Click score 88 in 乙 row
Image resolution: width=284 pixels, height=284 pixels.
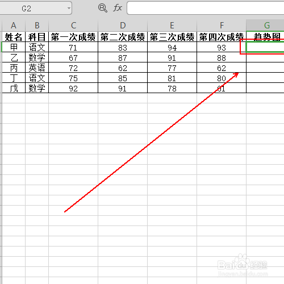tap(222, 57)
